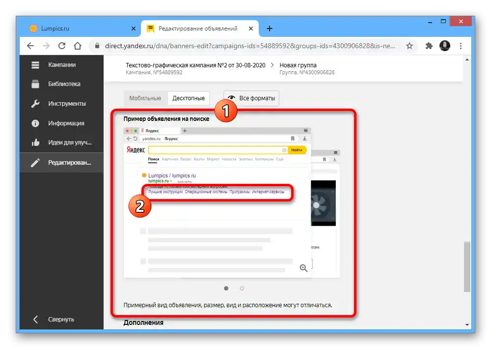
Task: Click the scrollbar down arrow
Action: 467,325
